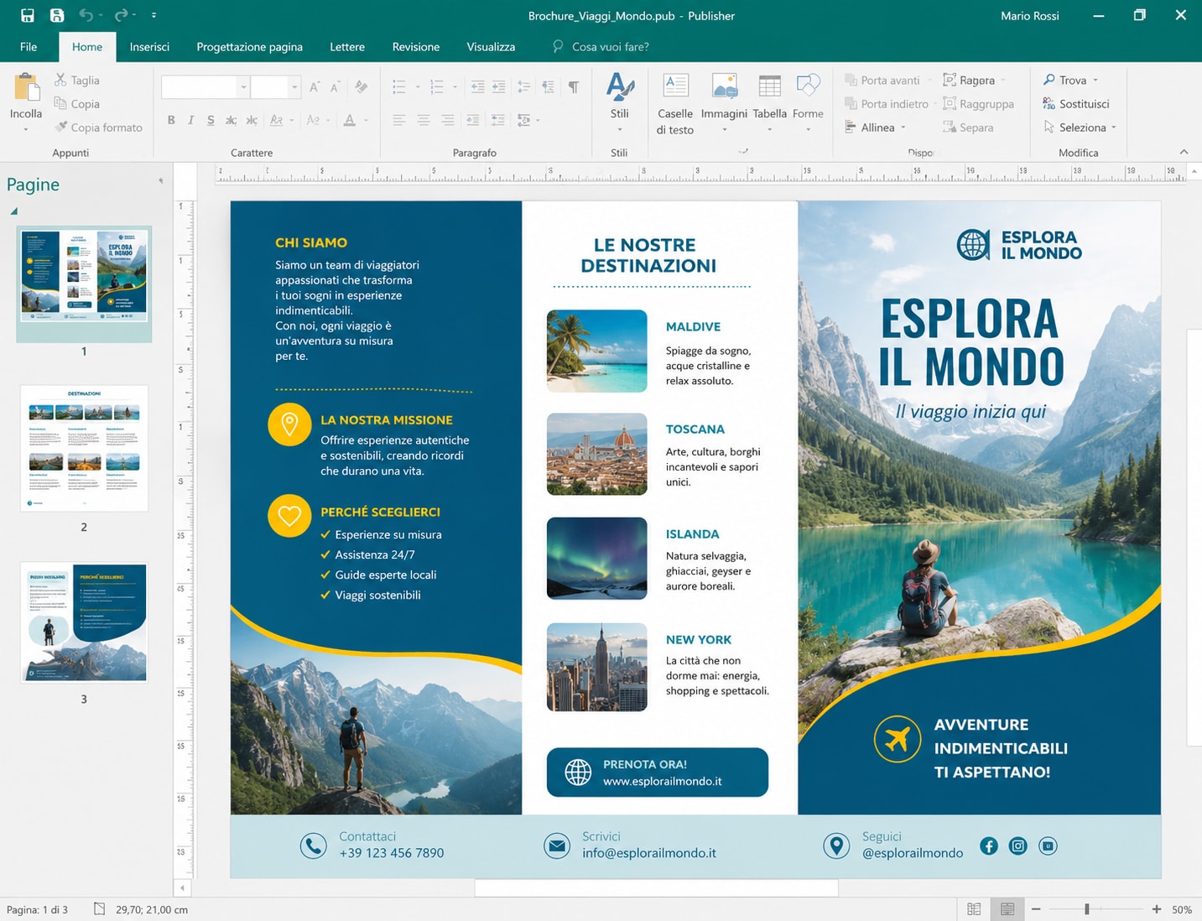Select Copia formato painter
This screenshot has height=921, width=1202.
98,127
